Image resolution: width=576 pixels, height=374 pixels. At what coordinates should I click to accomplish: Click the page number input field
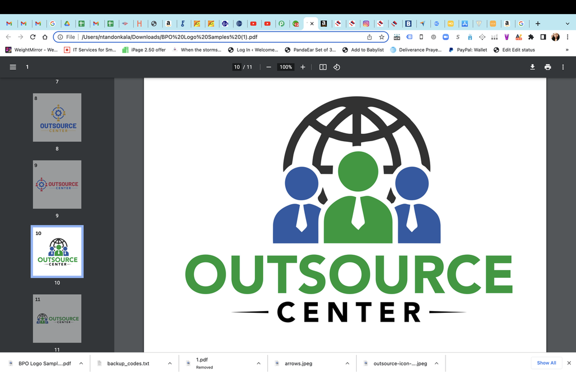coord(237,67)
